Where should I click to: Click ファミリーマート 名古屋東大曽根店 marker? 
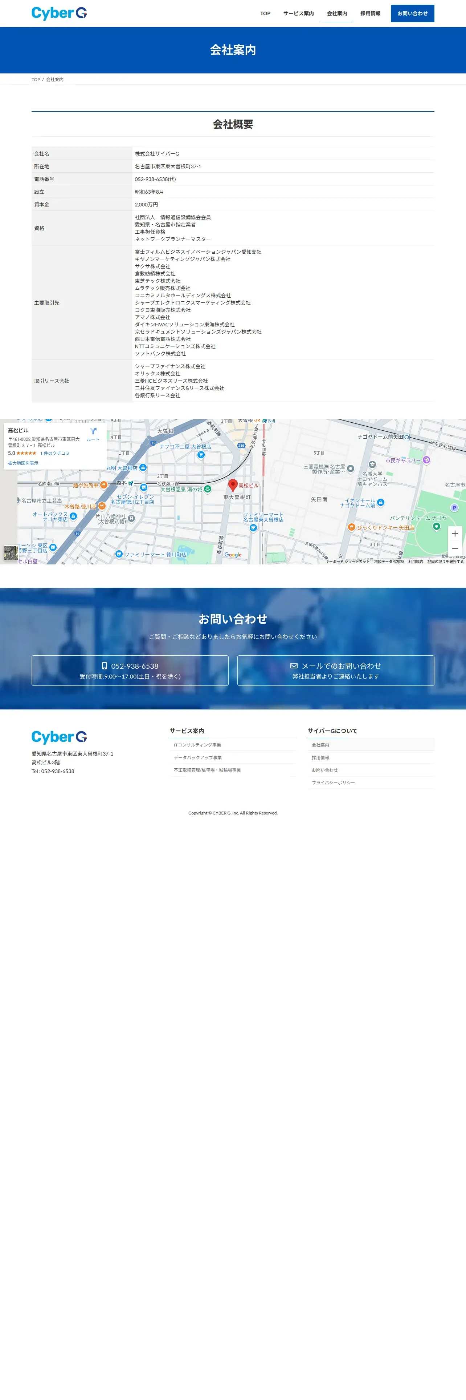click(x=253, y=527)
